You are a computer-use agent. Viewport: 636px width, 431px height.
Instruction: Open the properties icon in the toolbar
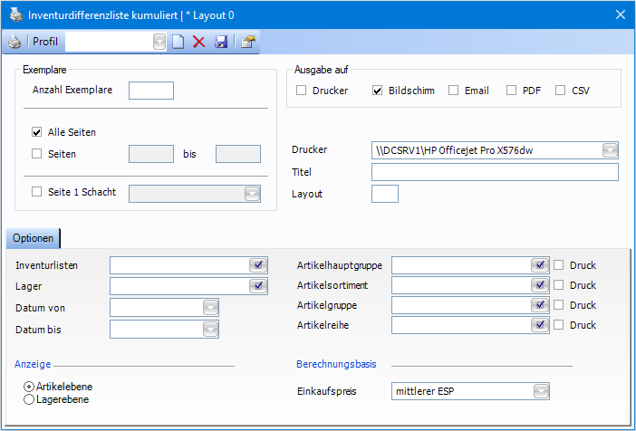pos(247,42)
